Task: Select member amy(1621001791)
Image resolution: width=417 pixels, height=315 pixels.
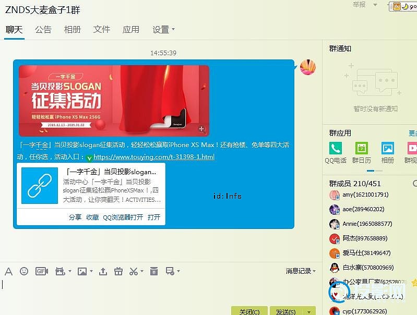Action: pyautogui.click(x=365, y=195)
